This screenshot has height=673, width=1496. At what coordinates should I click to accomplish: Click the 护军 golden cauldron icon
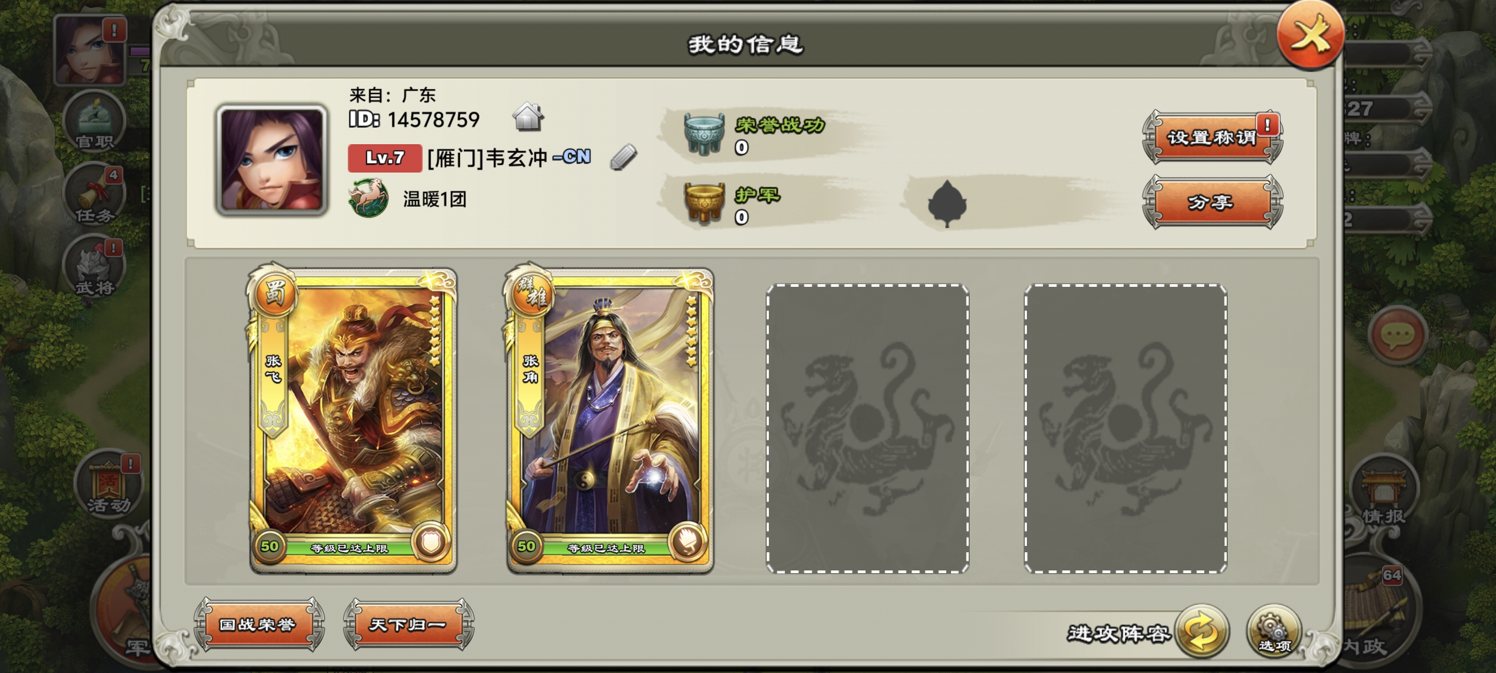[704, 204]
